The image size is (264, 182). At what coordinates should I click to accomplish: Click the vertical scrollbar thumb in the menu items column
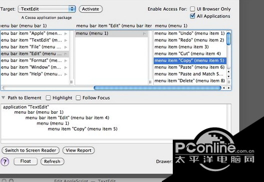(x=228, y=39)
